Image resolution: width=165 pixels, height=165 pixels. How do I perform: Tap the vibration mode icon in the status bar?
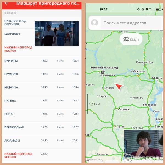(139, 9)
